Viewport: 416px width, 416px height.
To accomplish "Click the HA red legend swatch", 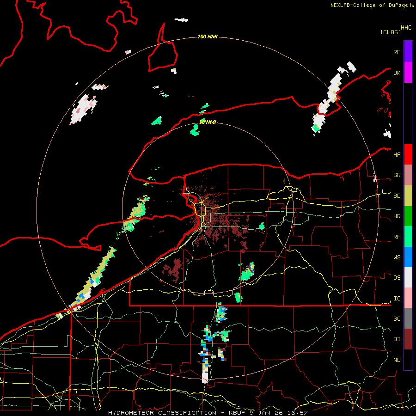I will point(408,154).
